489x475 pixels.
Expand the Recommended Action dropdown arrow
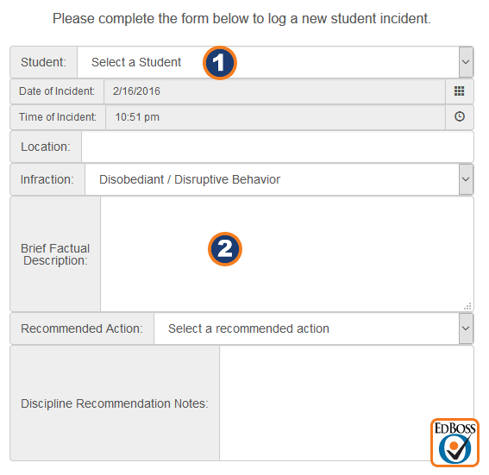[466, 328]
